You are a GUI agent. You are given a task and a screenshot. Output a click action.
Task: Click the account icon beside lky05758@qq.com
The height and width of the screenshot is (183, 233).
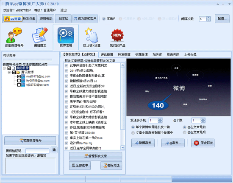point(23,81)
